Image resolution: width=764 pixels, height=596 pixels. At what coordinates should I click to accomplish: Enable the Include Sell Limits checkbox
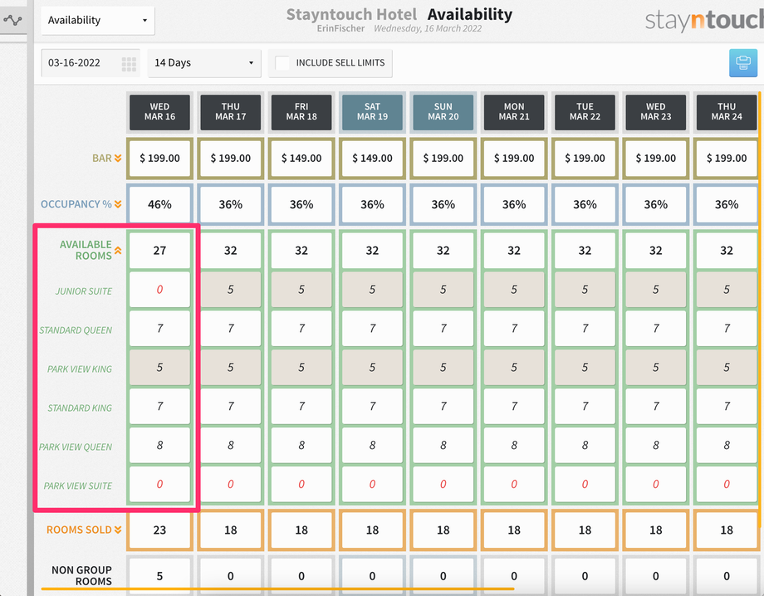coord(282,63)
